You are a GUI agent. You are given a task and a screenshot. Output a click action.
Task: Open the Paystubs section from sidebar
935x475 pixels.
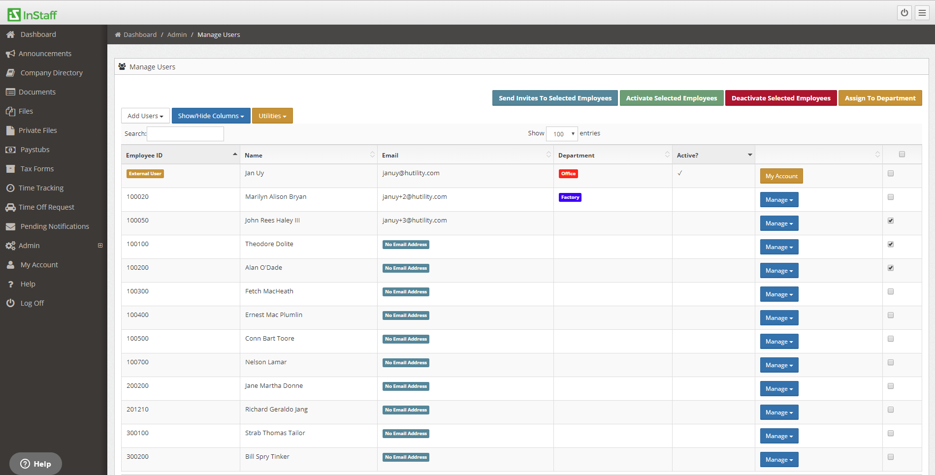click(x=34, y=149)
